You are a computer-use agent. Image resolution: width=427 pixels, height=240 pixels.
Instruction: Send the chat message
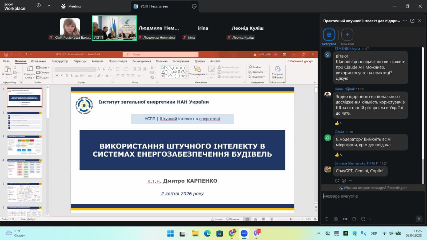click(419, 219)
